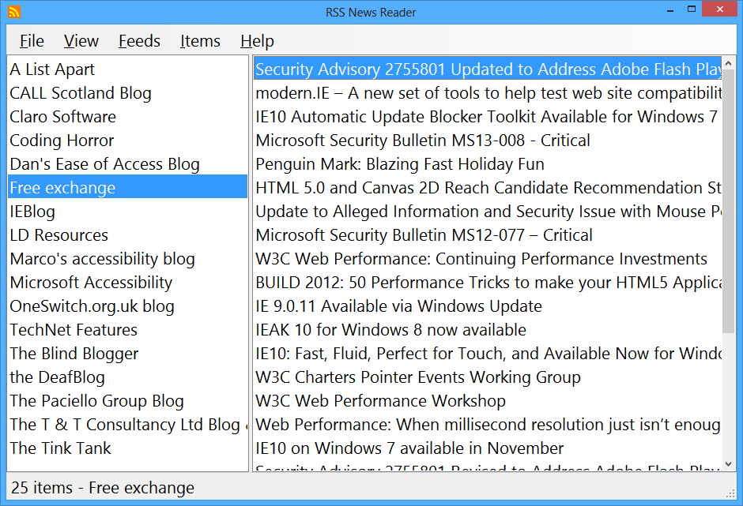Select The Paciello Group Blog feed
This screenshot has height=506, width=743.
127,400
